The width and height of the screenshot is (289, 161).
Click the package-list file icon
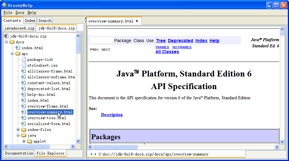[x=24, y=59]
